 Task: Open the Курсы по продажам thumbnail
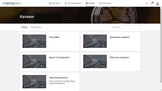click(x=34, y=61)
